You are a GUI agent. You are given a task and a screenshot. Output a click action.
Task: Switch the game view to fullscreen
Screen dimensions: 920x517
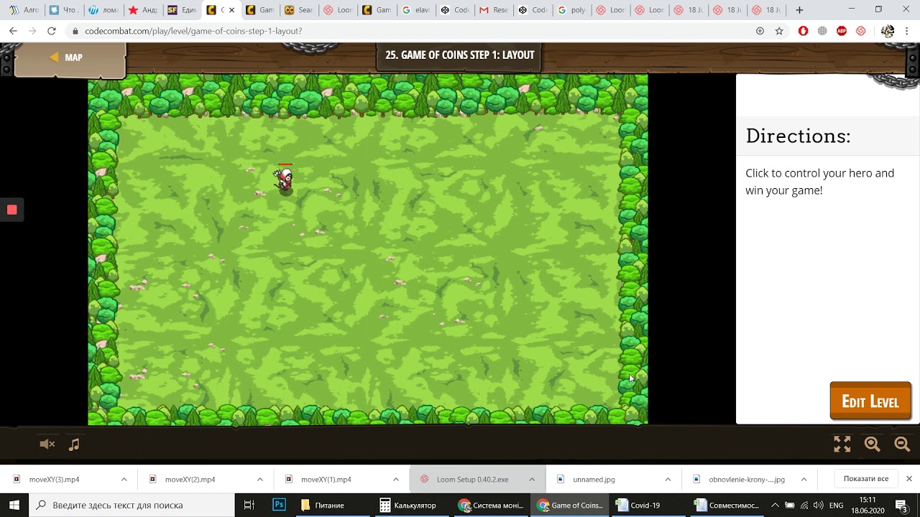[x=842, y=444]
